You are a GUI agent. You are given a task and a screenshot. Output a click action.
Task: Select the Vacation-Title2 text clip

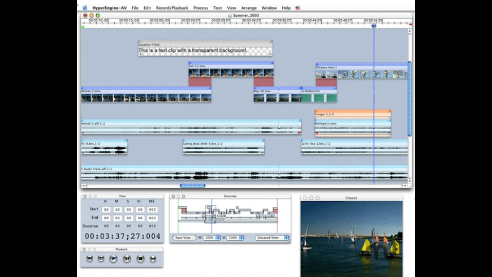click(x=205, y=50)
